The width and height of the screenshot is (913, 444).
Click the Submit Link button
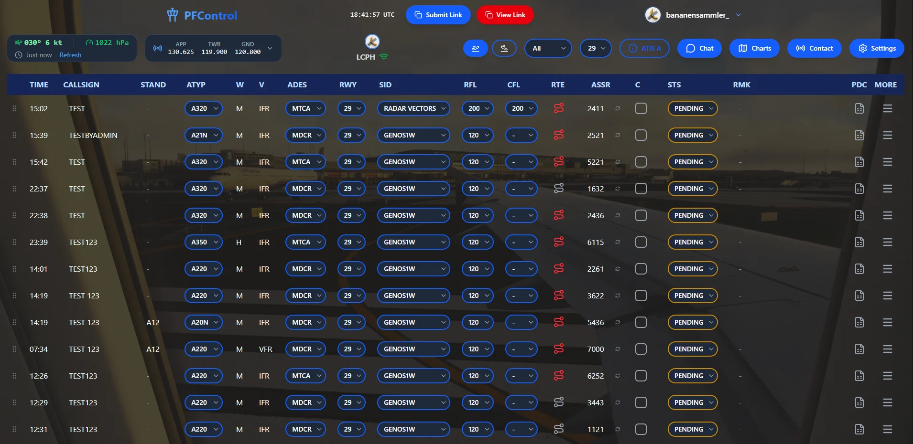tap(438, 15)
